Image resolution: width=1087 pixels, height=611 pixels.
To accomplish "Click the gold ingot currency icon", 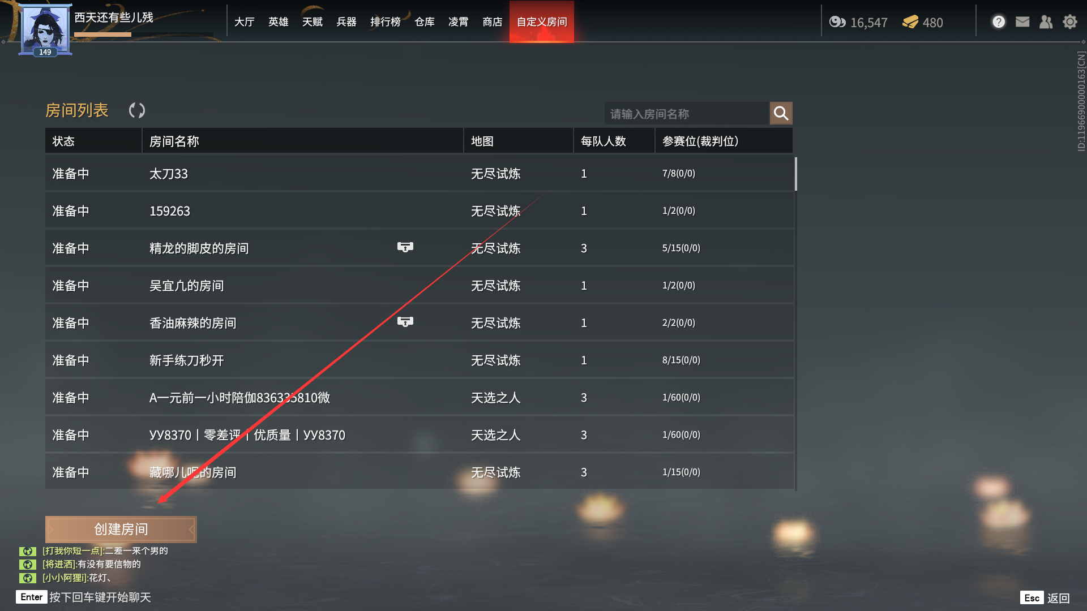I will pyautogui.click(x=910, y=22).
